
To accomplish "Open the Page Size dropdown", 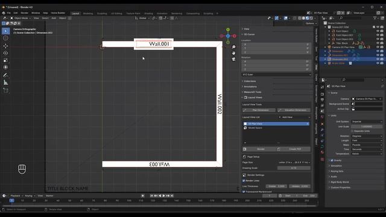I will (294, 162).
